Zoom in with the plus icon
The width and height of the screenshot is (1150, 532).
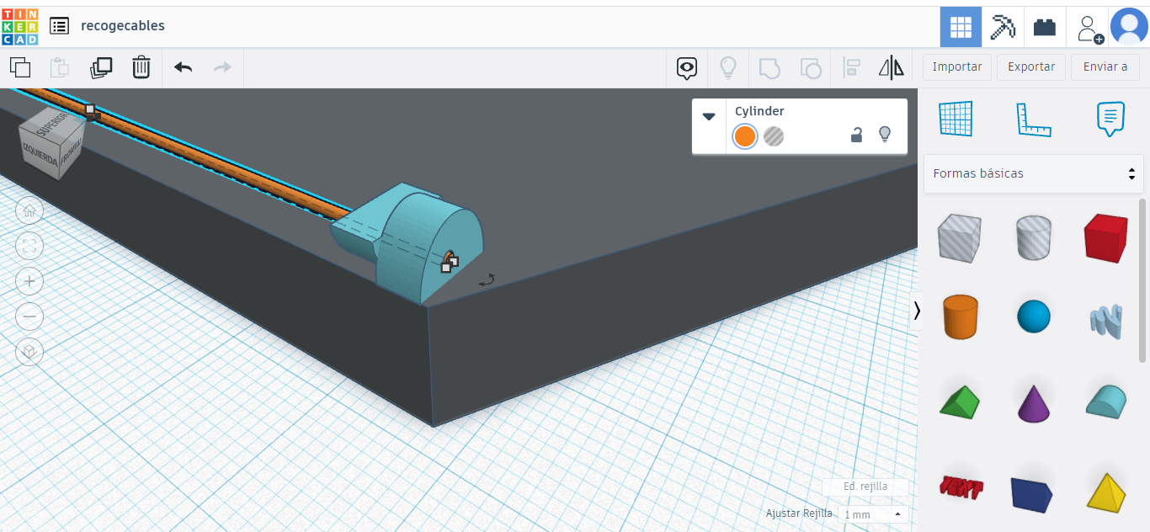click(29, 281)
